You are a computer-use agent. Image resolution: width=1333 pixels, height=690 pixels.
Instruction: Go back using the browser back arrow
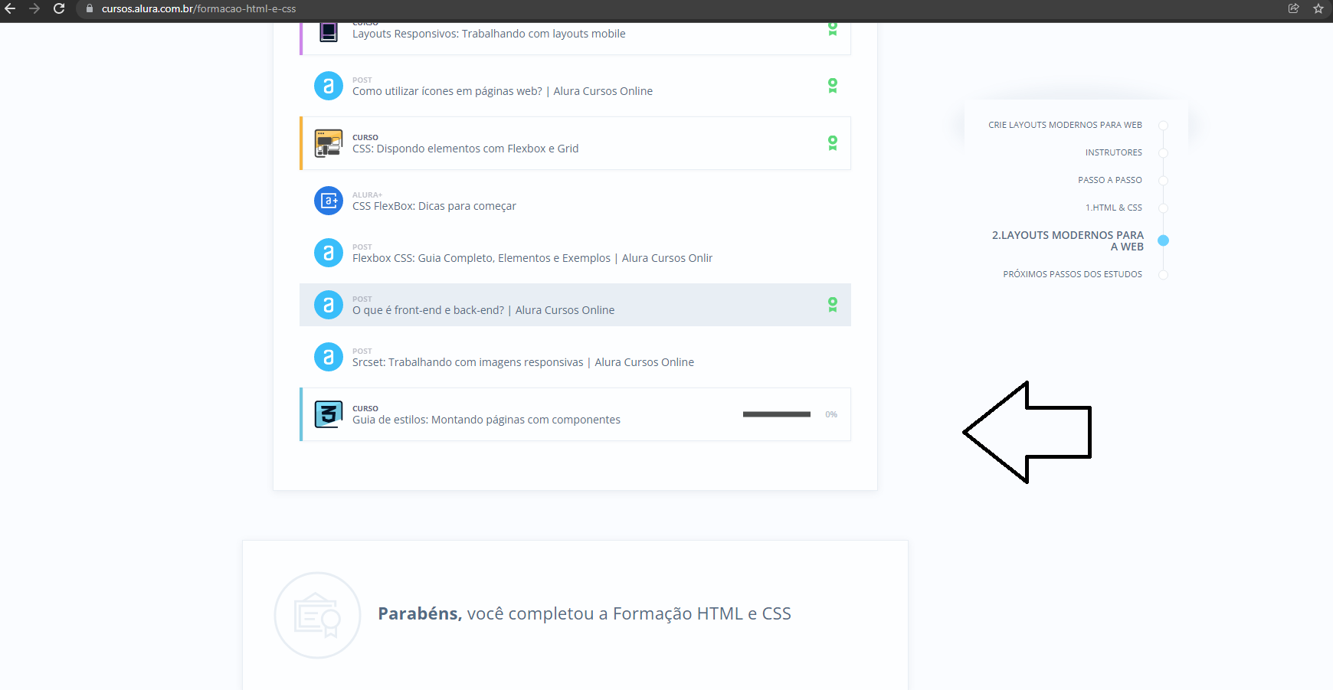10,8
